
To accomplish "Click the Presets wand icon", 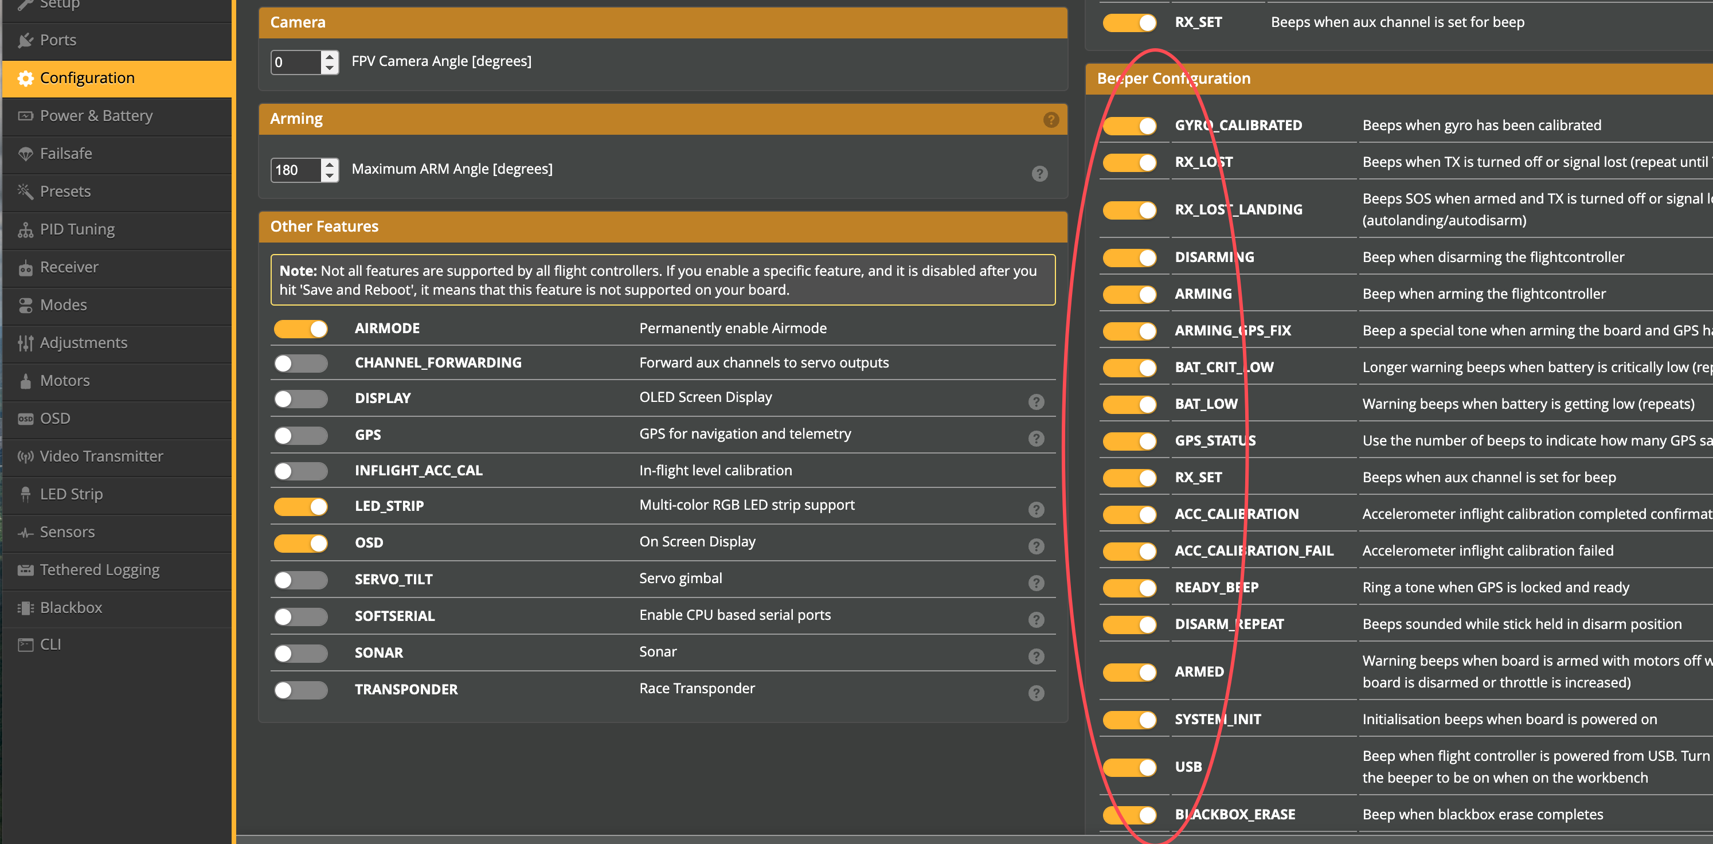I will coord(25,192).
